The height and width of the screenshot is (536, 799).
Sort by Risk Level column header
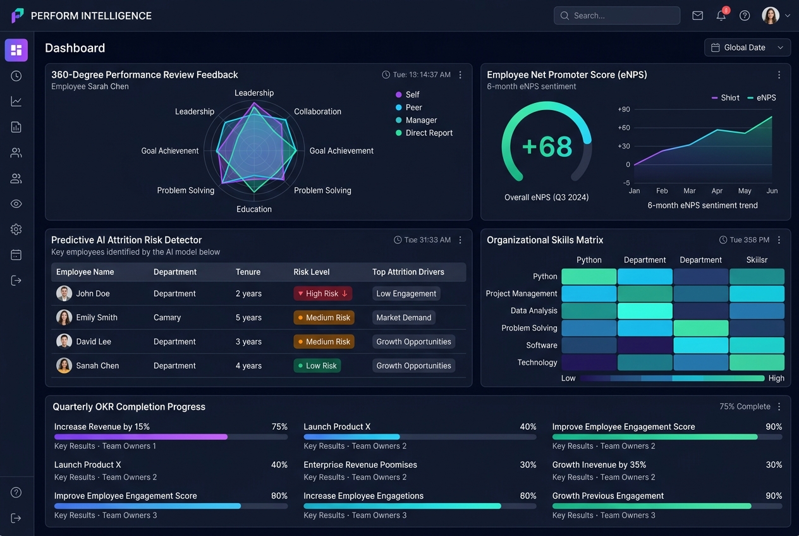pos(312,272)
